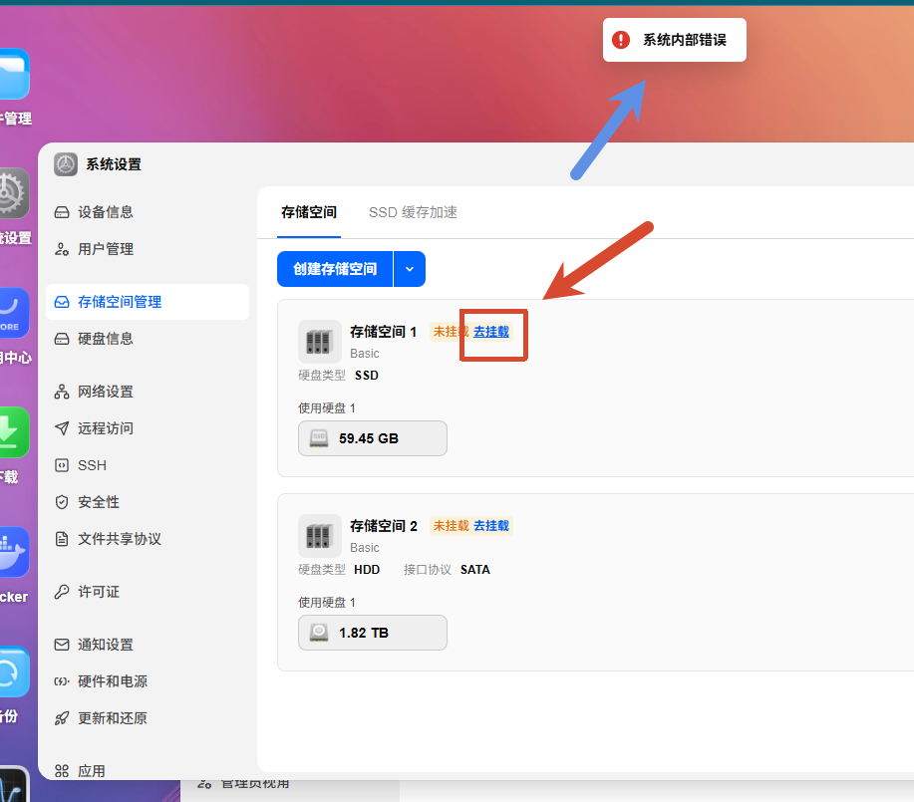Click the 创建存储空间 button
The height and width of the screenshot is (802, 914).
(335, 269)
